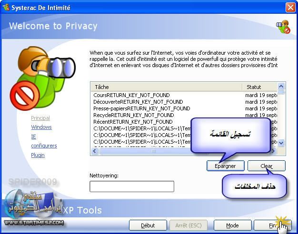Click the Systerac title bar app icon
Image resolution: width=298 pixels, height=234 pixels.
click(6, 8)
